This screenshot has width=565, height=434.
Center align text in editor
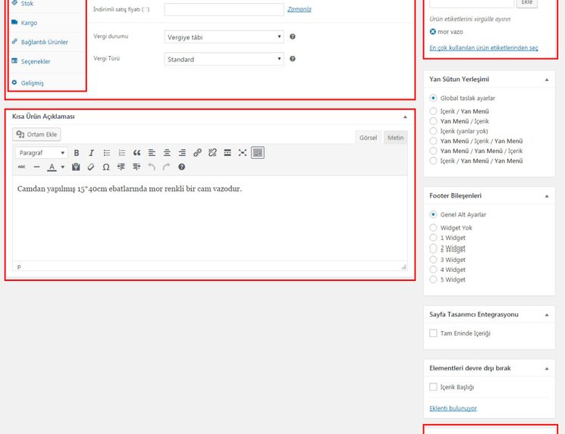[x=167, y=152]
